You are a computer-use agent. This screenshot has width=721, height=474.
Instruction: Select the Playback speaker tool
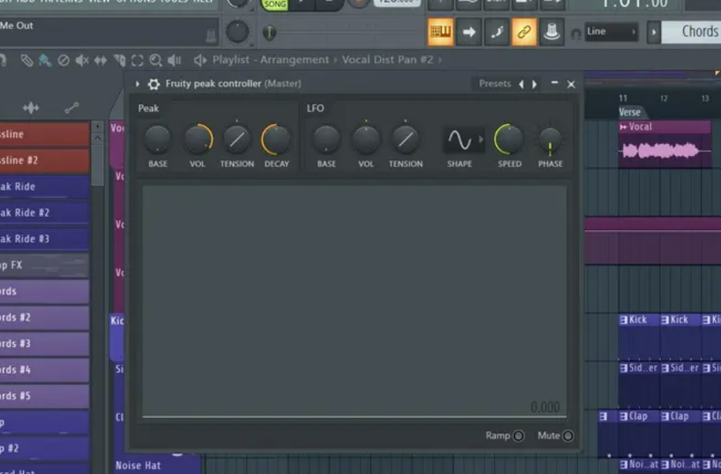point(174,60)
